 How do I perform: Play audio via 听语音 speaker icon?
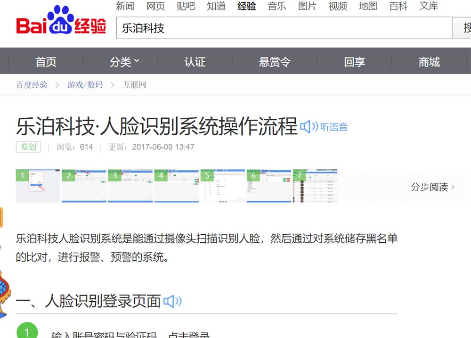click(309, 127)
